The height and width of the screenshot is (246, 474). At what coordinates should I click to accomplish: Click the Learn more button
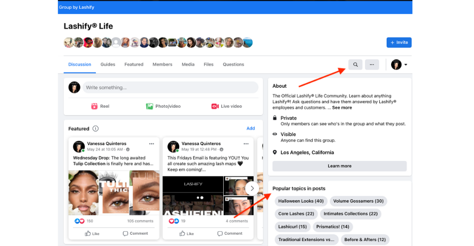tap(339, 166)
